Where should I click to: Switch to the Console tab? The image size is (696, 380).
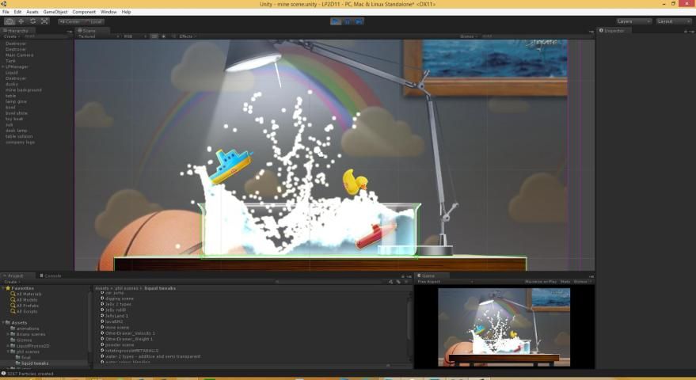[52, 275]
